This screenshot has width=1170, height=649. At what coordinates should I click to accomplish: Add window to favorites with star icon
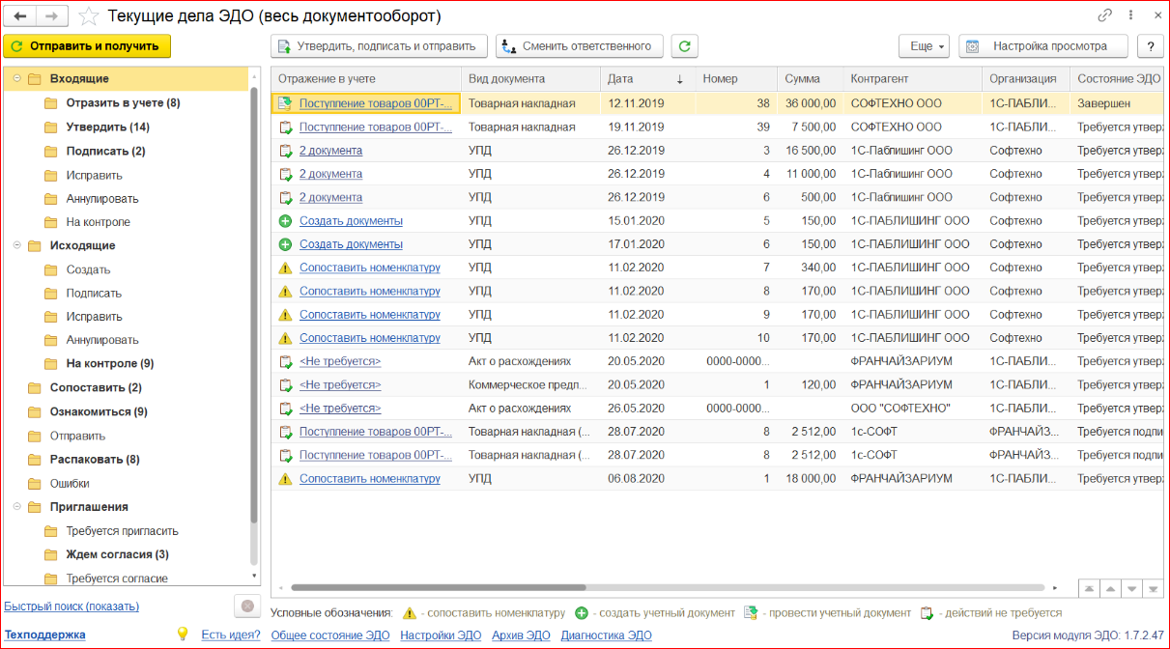[x=88, y=16]
